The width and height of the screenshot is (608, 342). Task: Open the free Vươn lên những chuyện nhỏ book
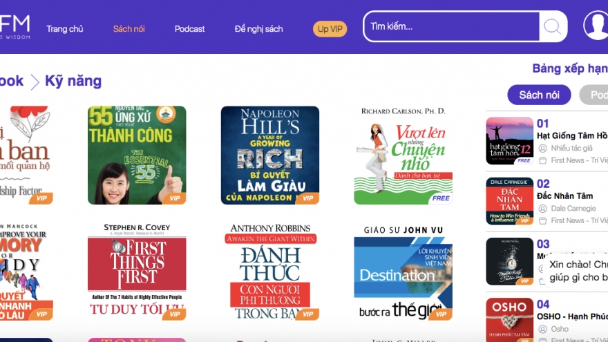403,155
